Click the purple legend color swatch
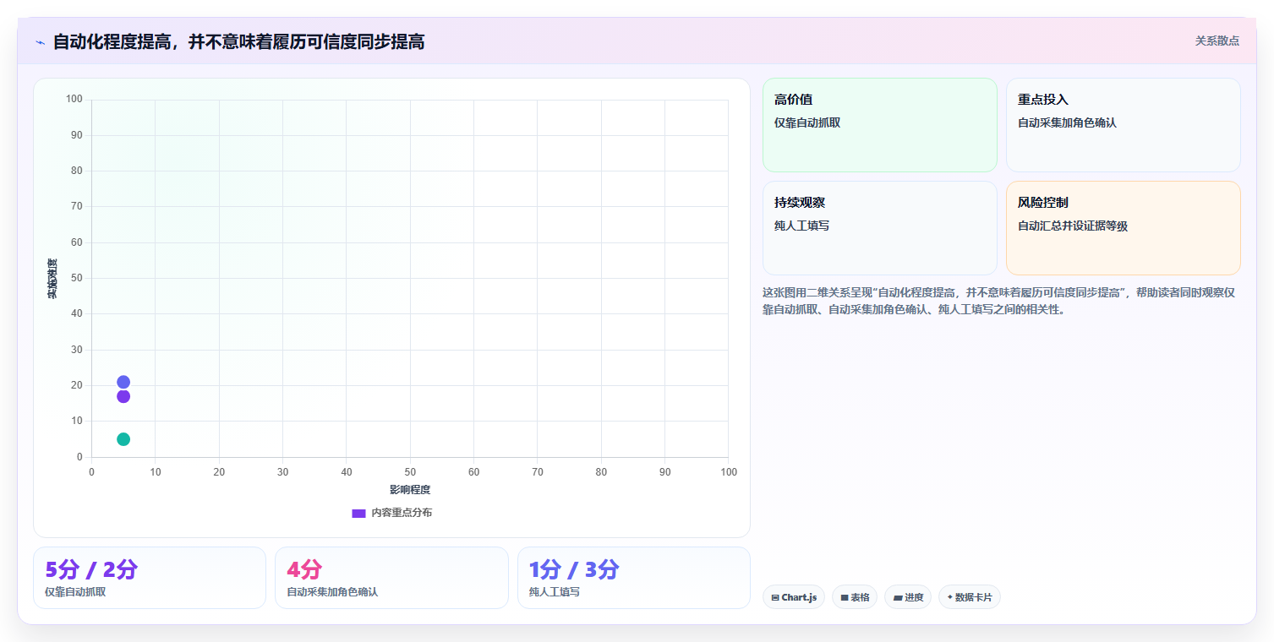The width and height of the screenshot is (1274, 642). click(358, 513)
